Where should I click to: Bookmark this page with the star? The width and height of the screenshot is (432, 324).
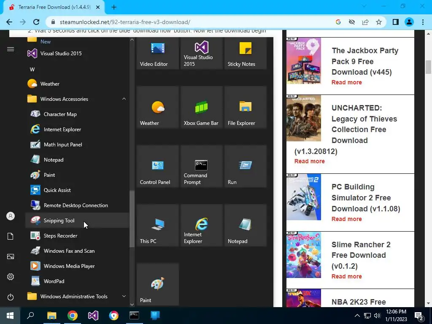click(379, 22)
